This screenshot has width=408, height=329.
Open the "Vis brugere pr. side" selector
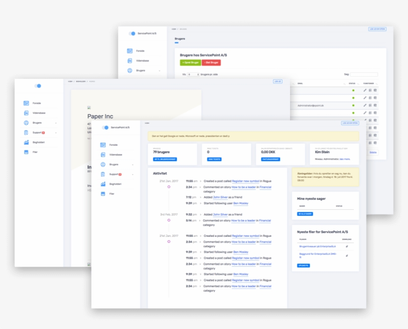[193, 74]
